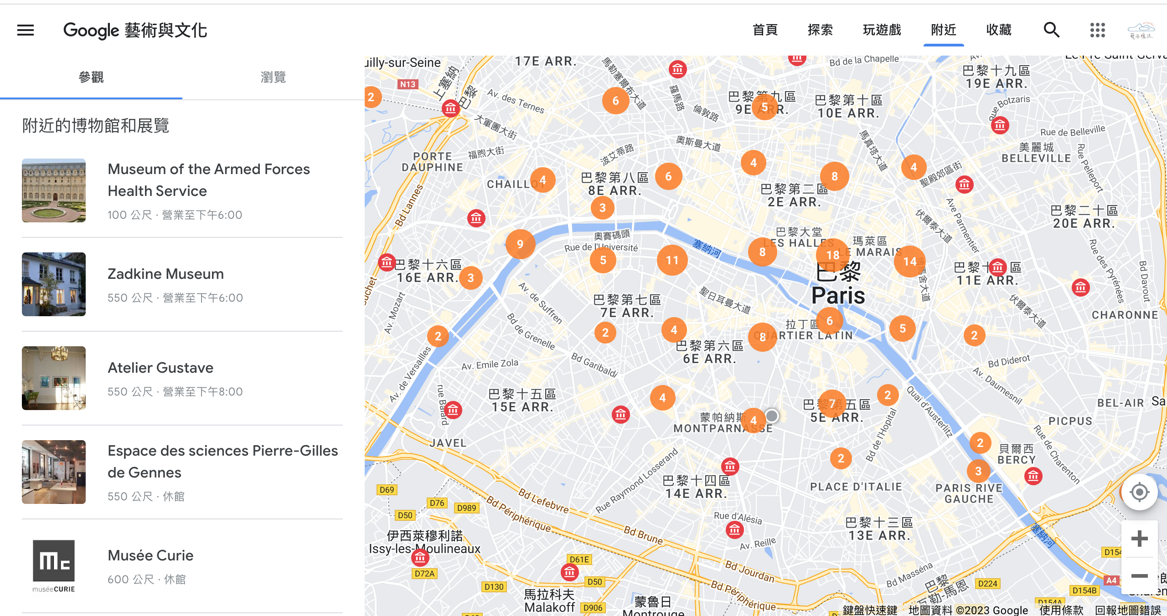
Task: Click museum pin in 15E ARR. center
Action: pos(620,415)
